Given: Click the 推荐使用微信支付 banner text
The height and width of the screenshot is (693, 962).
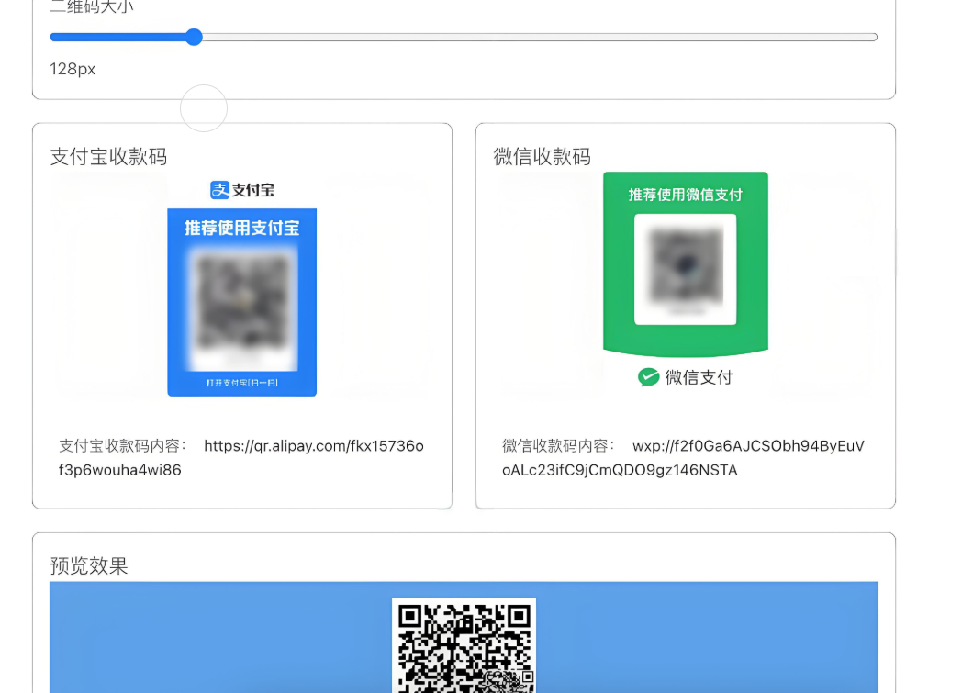Looking at the screenshot, I should coord(686,195).
